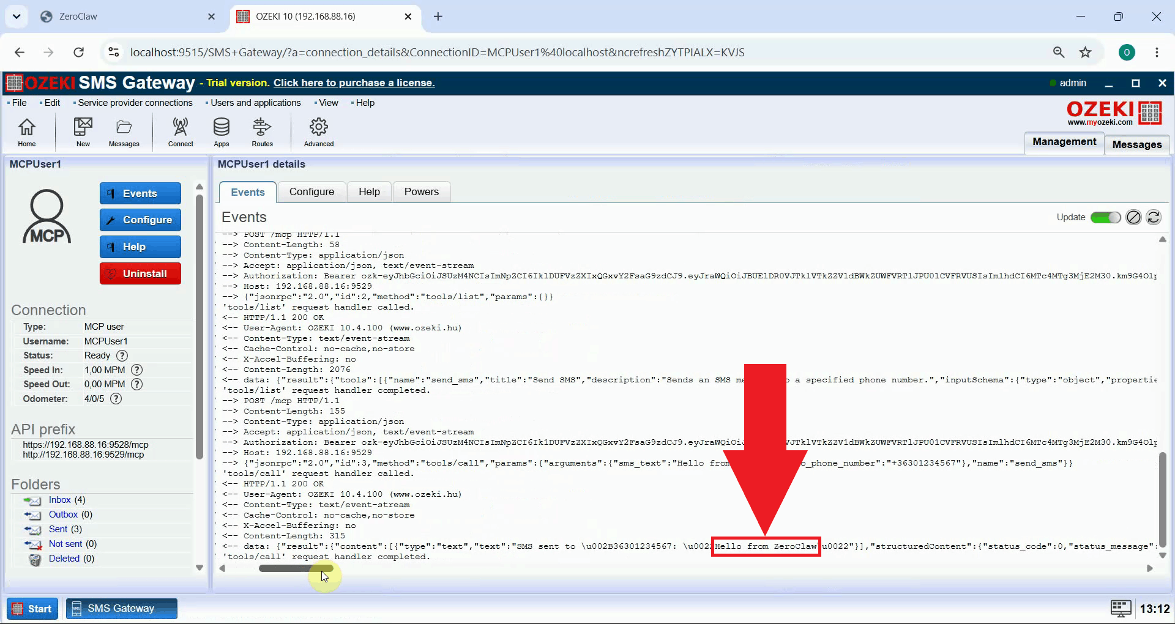
Task: Click the Odometer help question mark
Action: [x=116, y=399]
